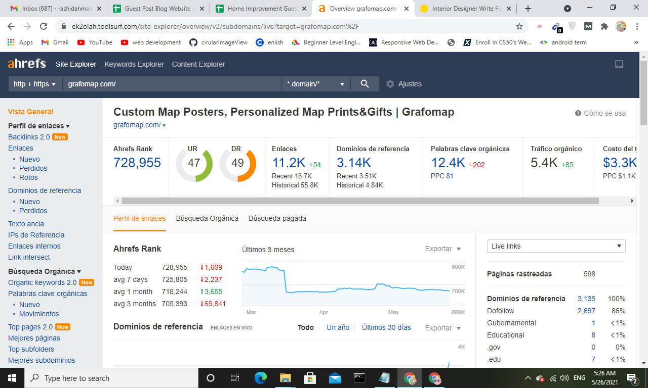648x388 pixels.
Task: Reload the current page
Action: pyautogui.click(x=44, y=26)
